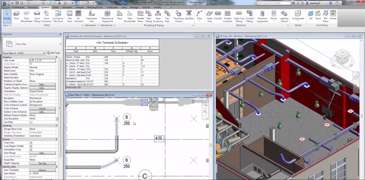Image resolution: width=365 pixels, height=180 pixels.
Task: Switch to the Annotate ribbon tab
Action: click(67, 7)
